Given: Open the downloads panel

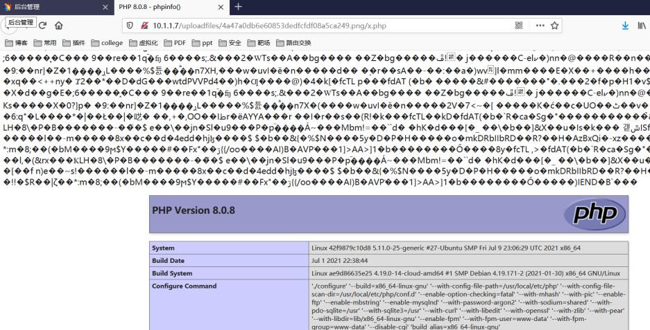Looking at the screenshot, I should click(625, 26).
